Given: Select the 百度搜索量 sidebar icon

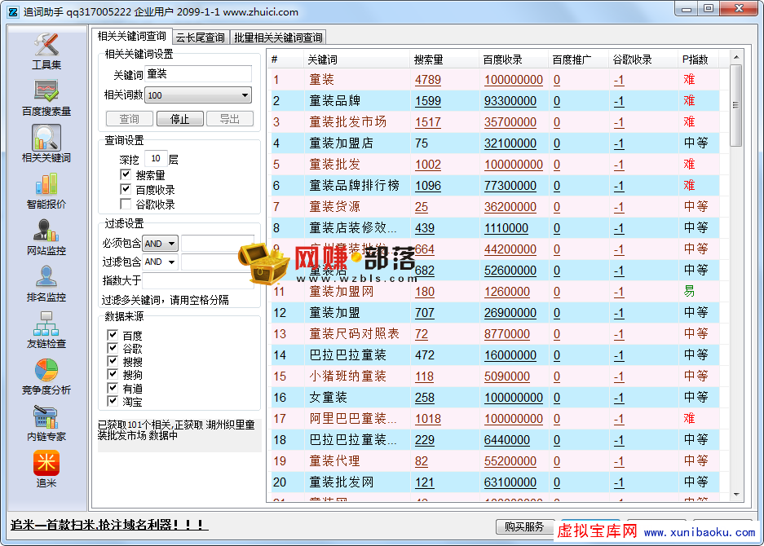Looking at the screenshot, I should 46,98.
